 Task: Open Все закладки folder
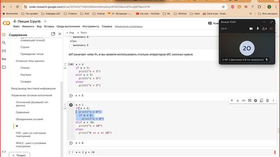point(268,14)
